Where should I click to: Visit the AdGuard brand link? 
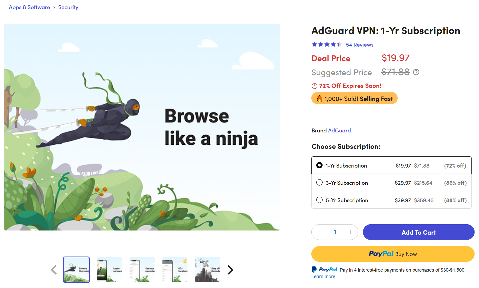click(x=339, y=130)
